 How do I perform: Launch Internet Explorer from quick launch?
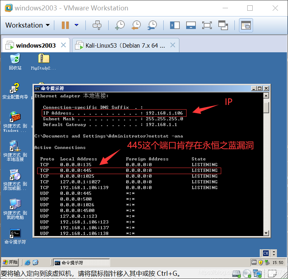(28, 263)
